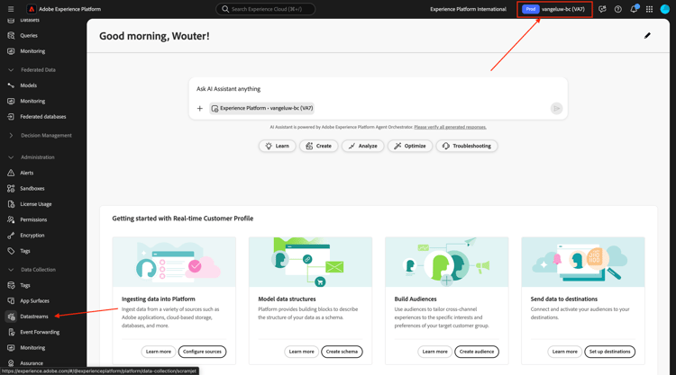676x375 pixels.
Task: Open Datastreams in the sidebar
Action: click(x=34, y=317)
